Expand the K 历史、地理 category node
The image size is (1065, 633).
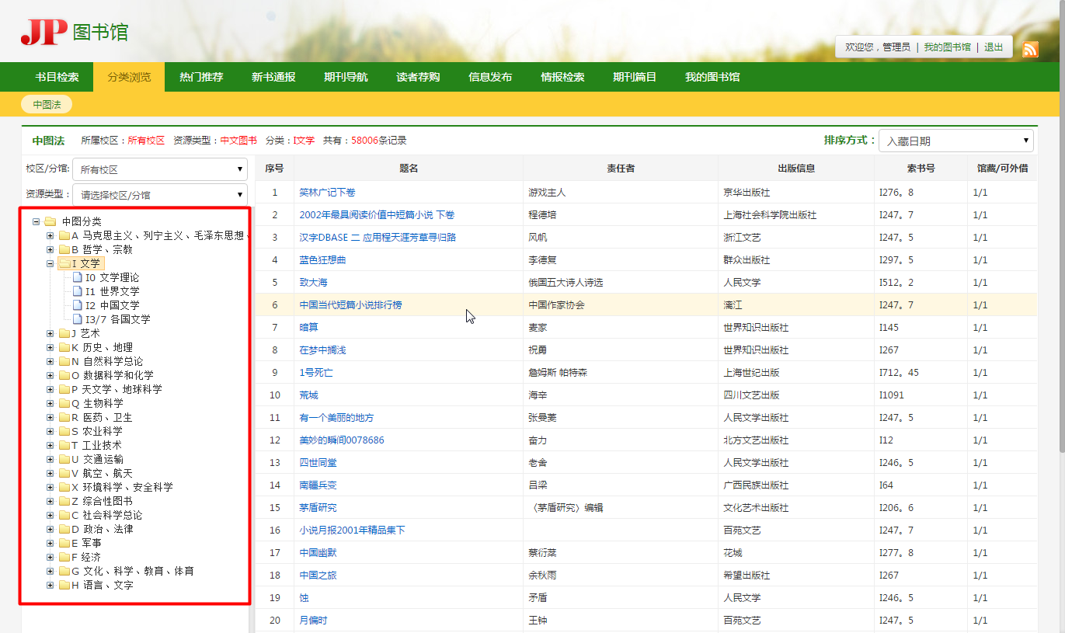pyautogui.click(x=50, y=347)
